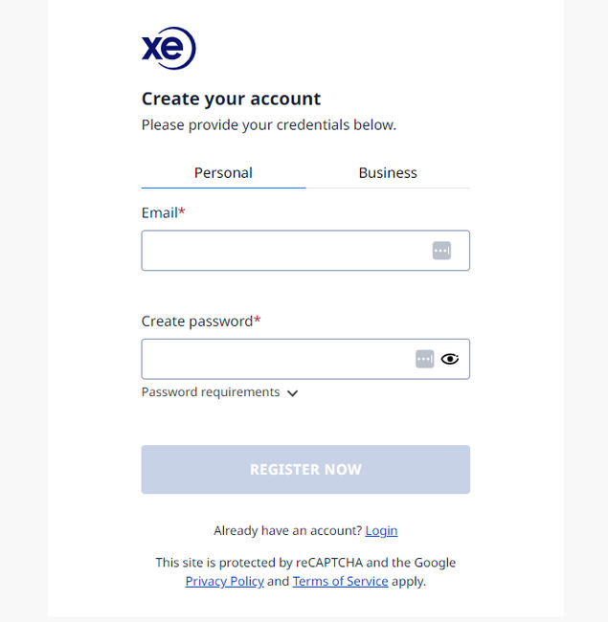Click the reCAPTCHA protection notice text
This screenshot has width=608, height=622.
305,563
